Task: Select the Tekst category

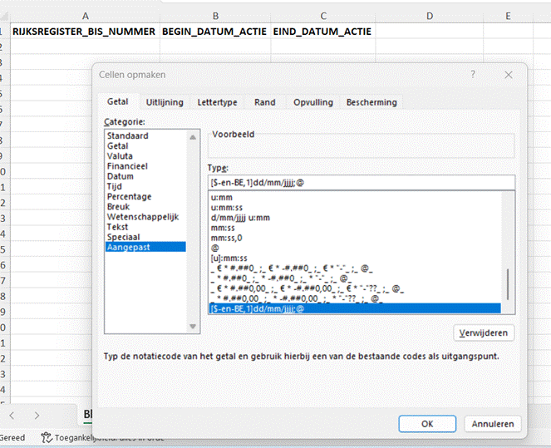Action: (117, 226)
